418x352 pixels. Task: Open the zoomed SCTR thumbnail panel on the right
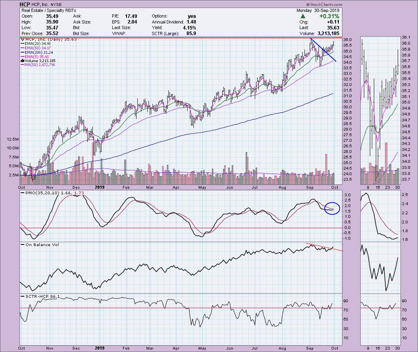381,319
